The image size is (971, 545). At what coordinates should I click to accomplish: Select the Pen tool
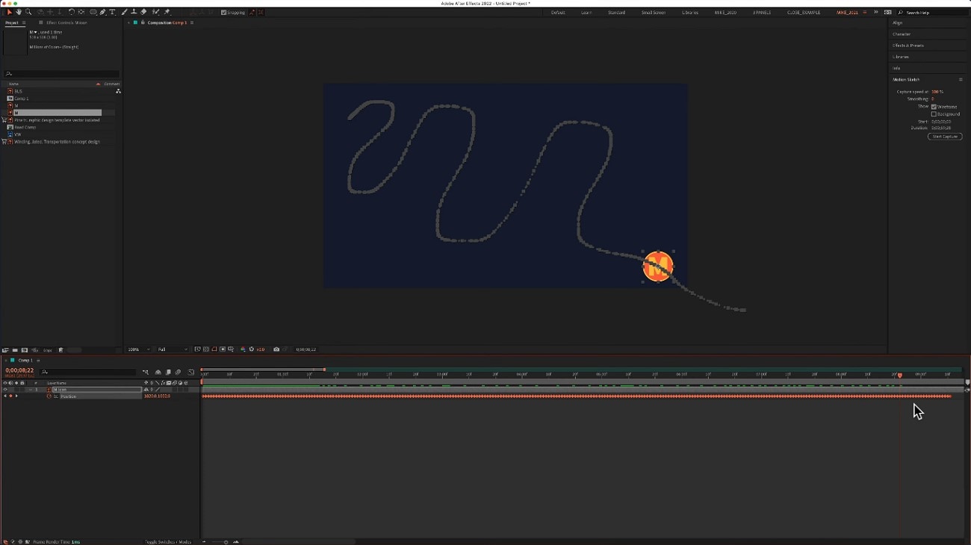(103, 12)
